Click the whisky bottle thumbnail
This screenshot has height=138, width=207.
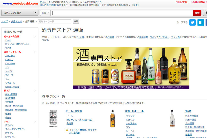[x=113, y=119]
